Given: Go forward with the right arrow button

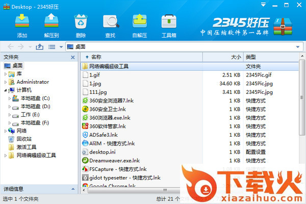Looking at the screenshot, I should point(21,46).
